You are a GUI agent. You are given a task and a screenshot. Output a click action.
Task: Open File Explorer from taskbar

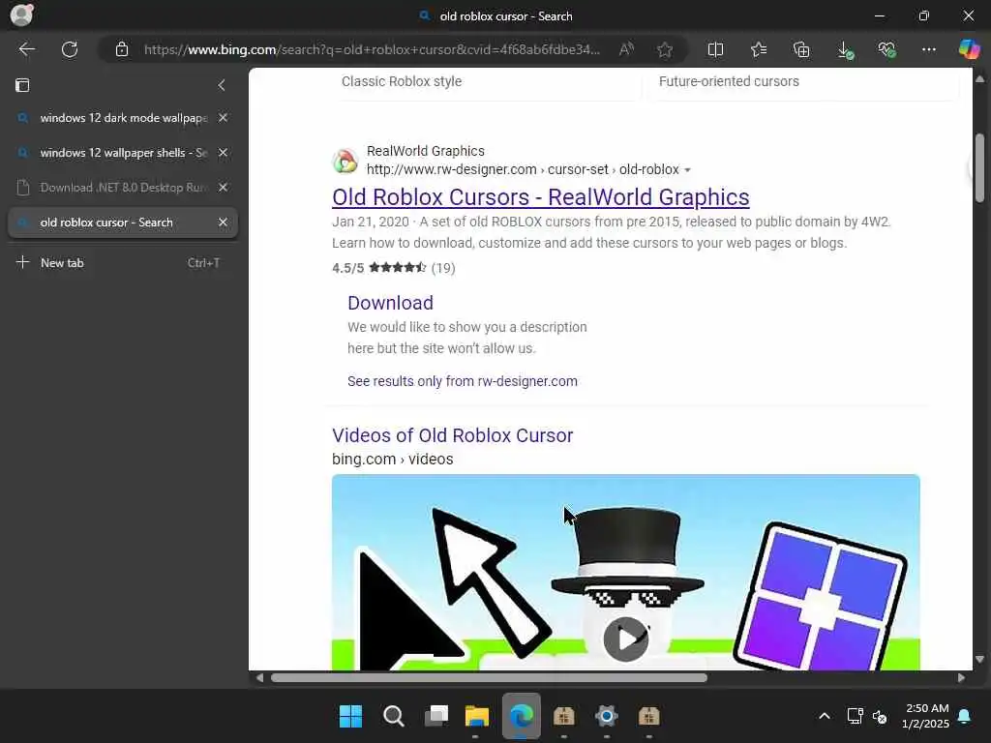(477, 716)
